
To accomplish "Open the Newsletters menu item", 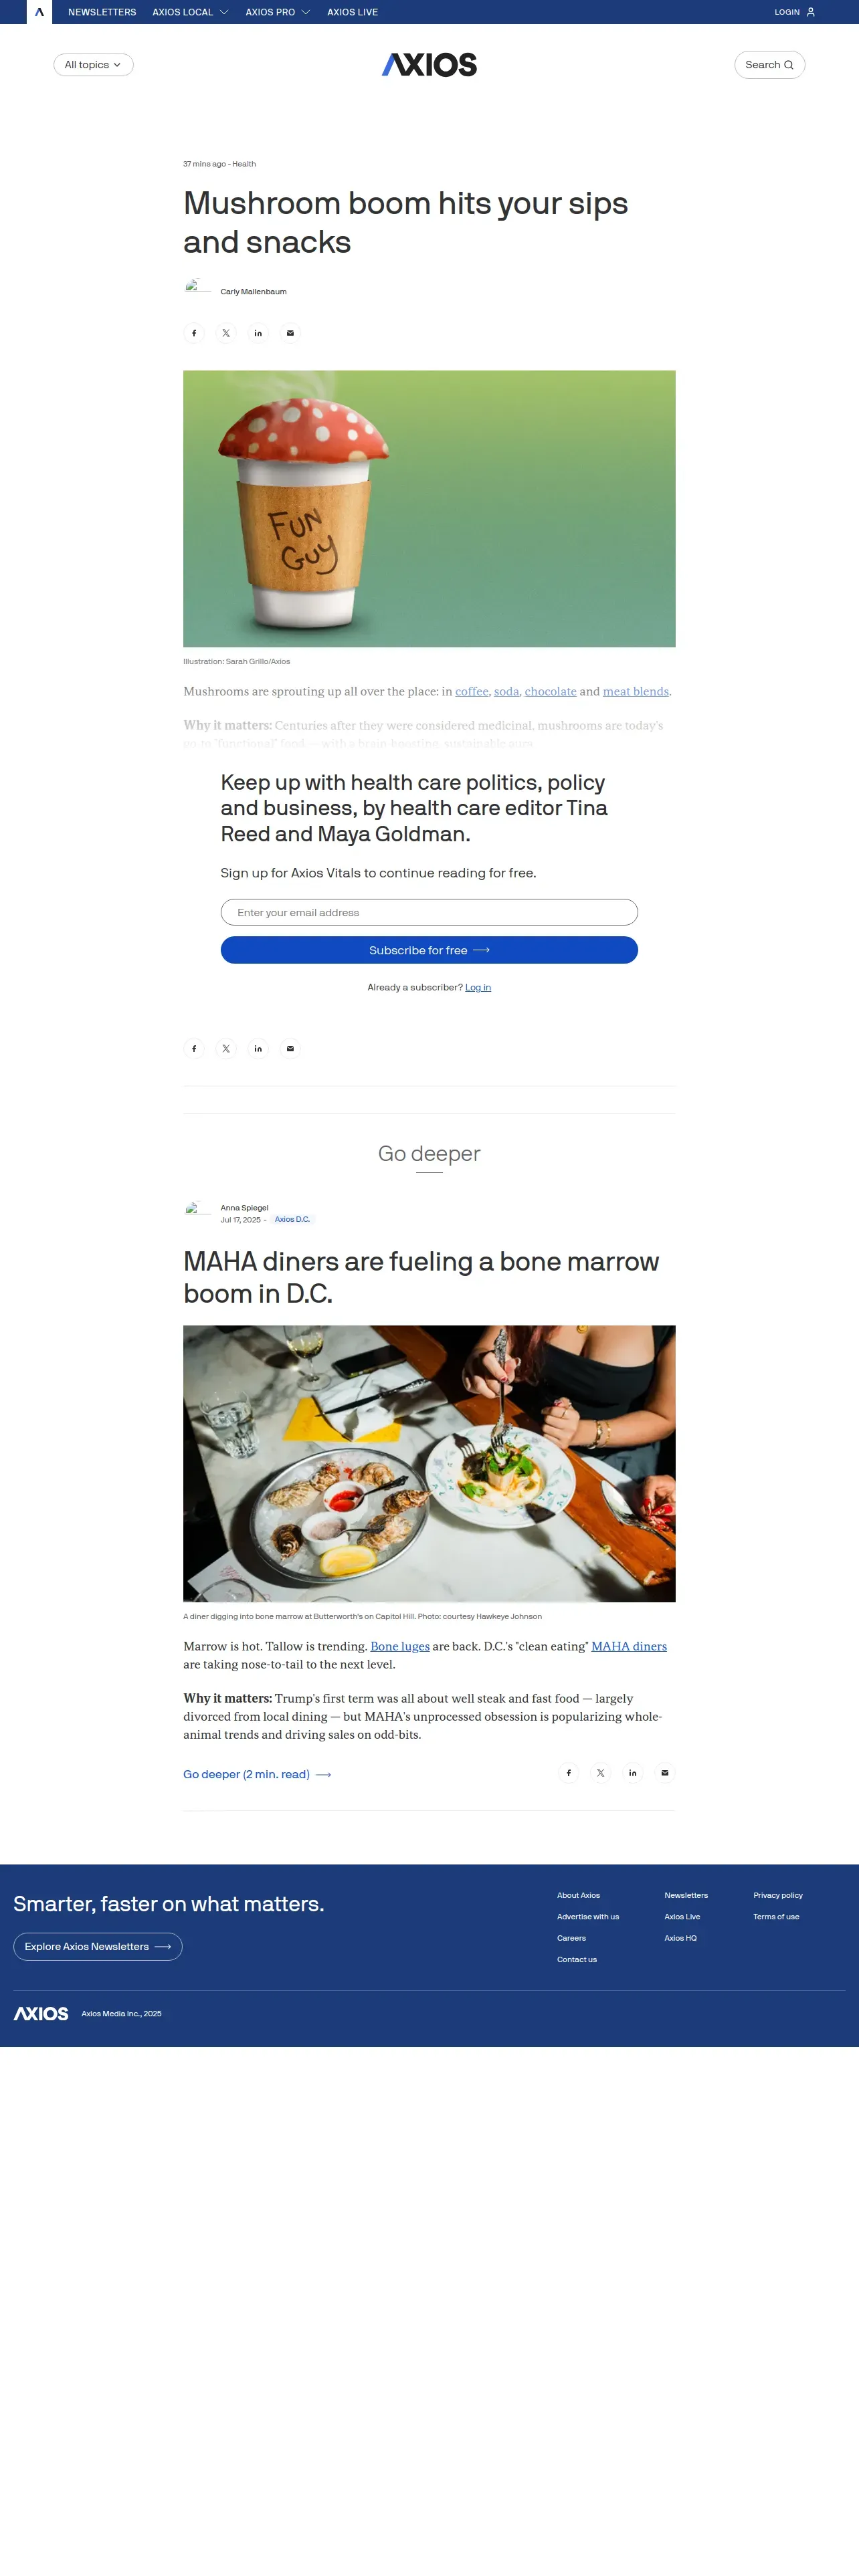I will pyautogui.click(x=102, y=12).
